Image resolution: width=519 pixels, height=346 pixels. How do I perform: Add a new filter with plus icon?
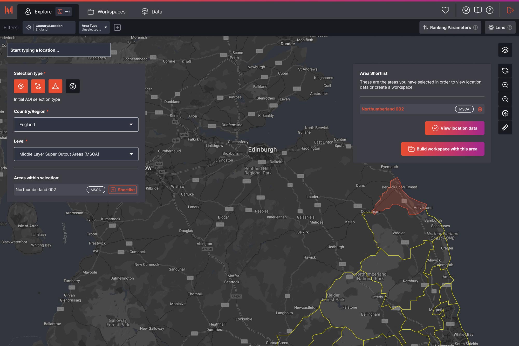pos(117,28)
